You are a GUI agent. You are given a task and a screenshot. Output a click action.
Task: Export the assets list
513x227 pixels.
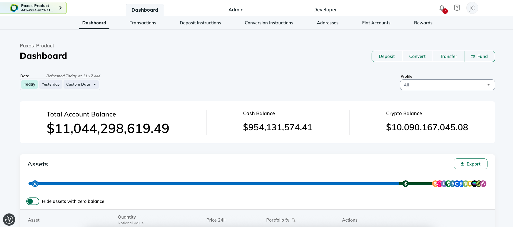coord(470,164)
